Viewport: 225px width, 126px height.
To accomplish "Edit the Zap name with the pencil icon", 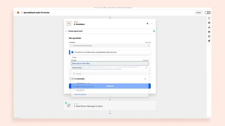I will click(22, 13).
